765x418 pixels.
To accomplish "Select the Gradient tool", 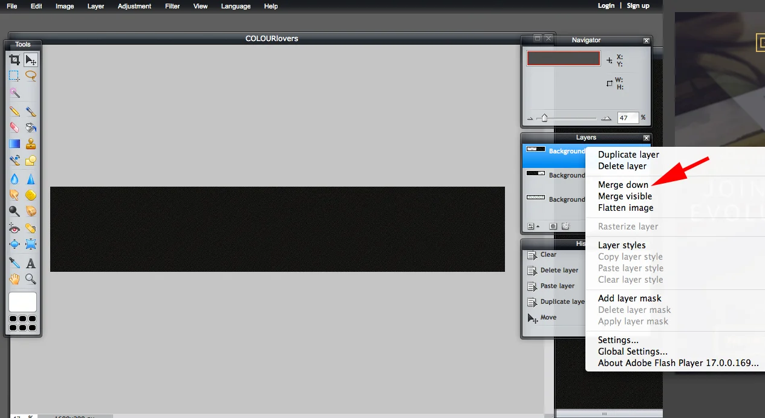I will point(15,144).
